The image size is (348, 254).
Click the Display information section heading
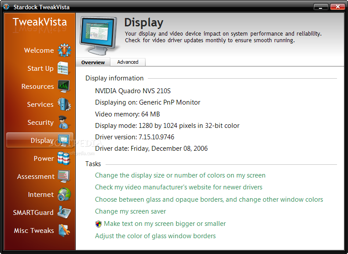(114, 78)
